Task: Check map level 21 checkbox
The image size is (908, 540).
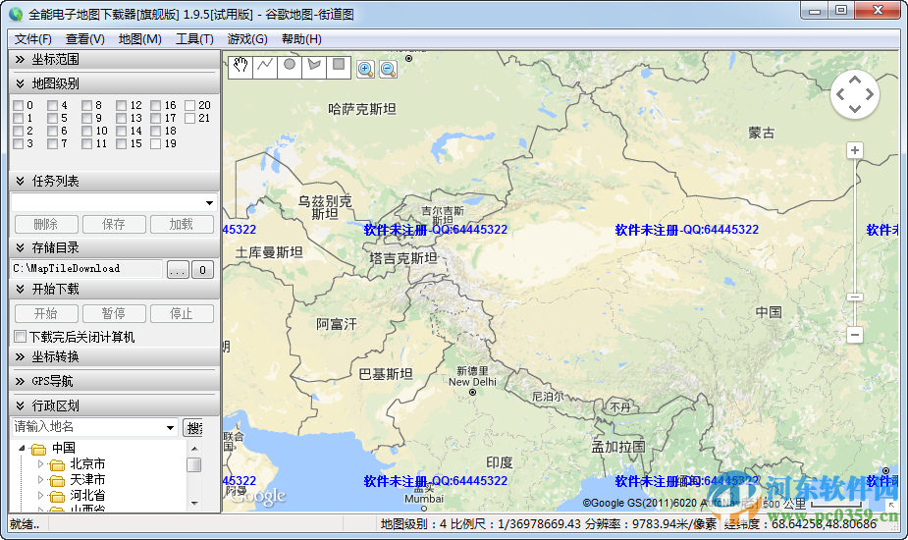Action: click(189, 118)
